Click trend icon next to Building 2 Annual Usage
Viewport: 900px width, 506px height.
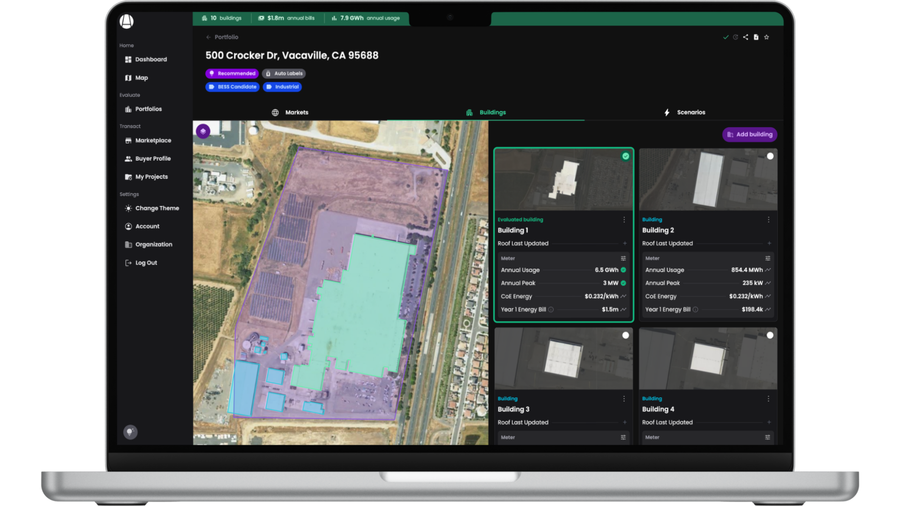tap(768, 270)
